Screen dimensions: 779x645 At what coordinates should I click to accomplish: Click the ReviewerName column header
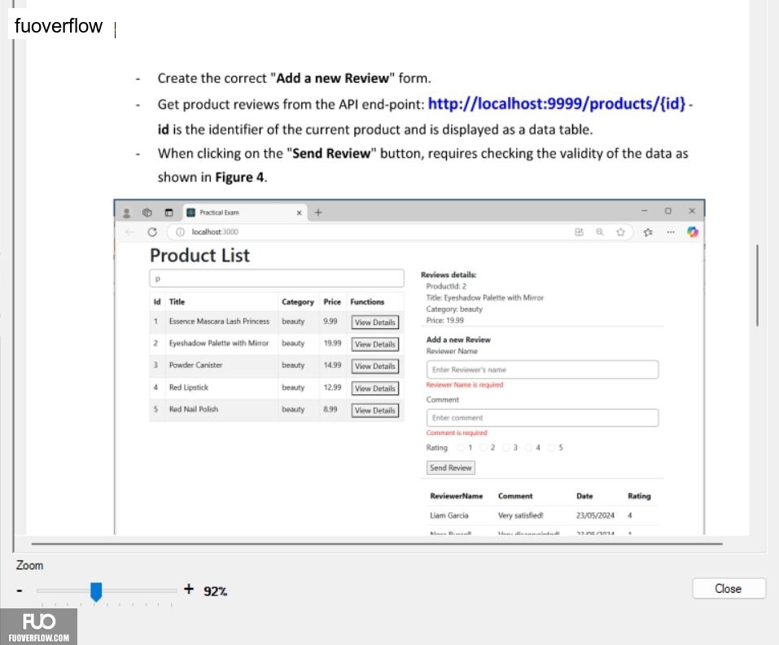[x=456, y=496]
